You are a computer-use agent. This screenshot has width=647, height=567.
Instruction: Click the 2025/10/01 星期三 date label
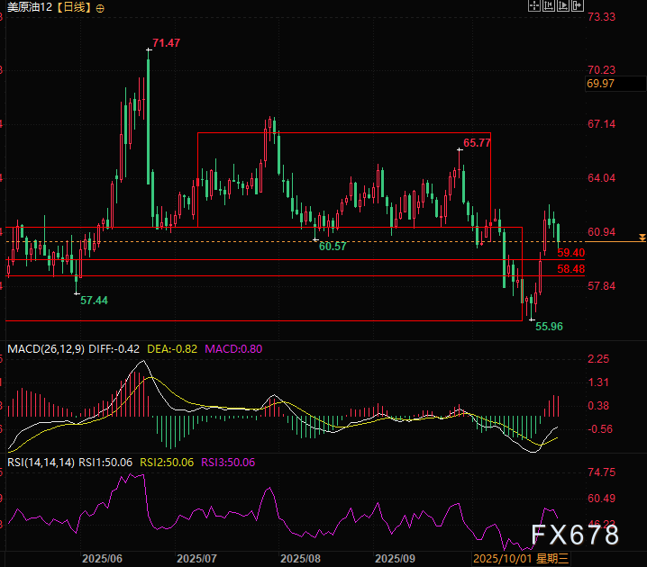(x=522, y=558)
